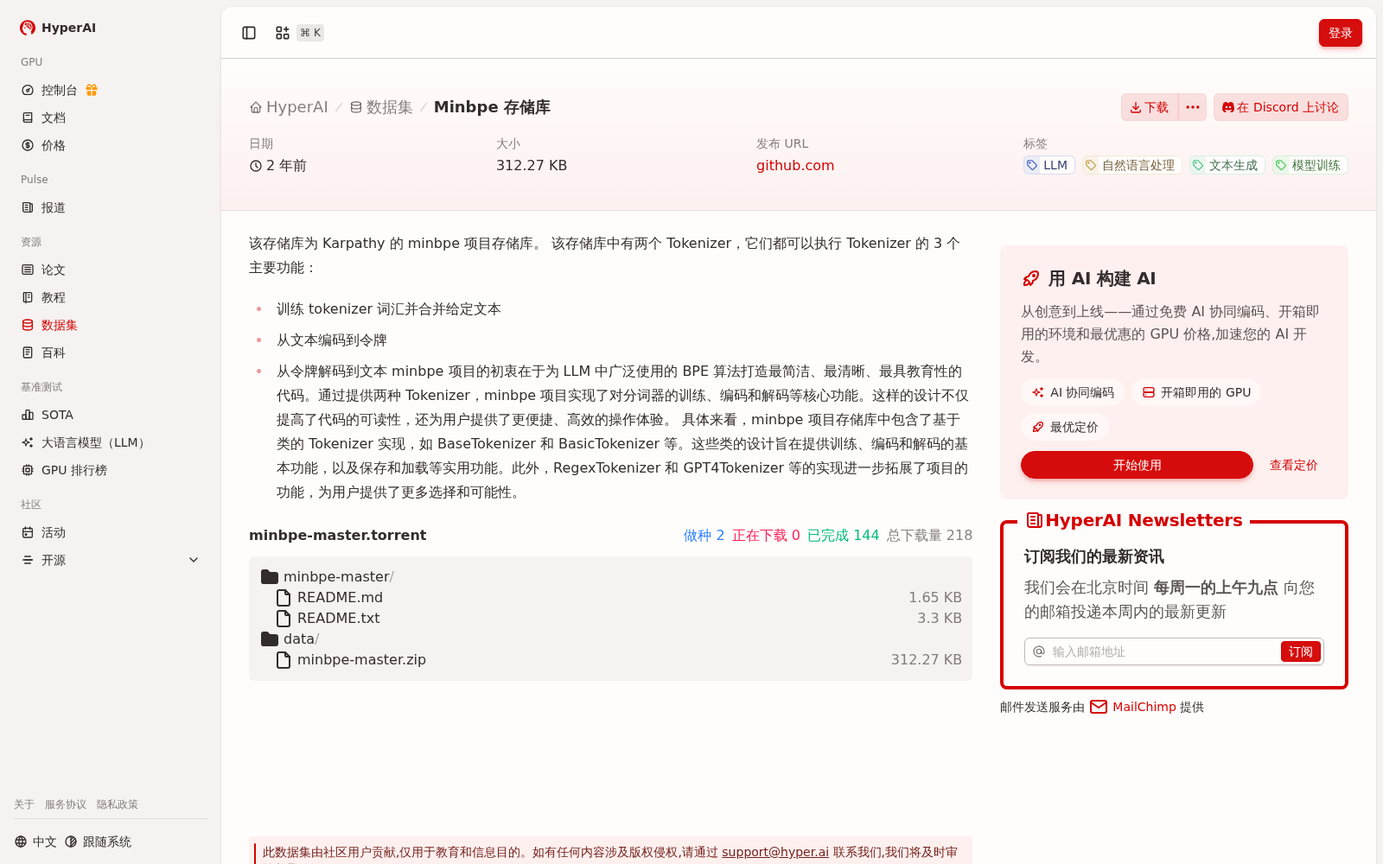Click the red 登录 button
Image resolution: width=1383 pixels, height=864 pixels.
point(1340,33)
